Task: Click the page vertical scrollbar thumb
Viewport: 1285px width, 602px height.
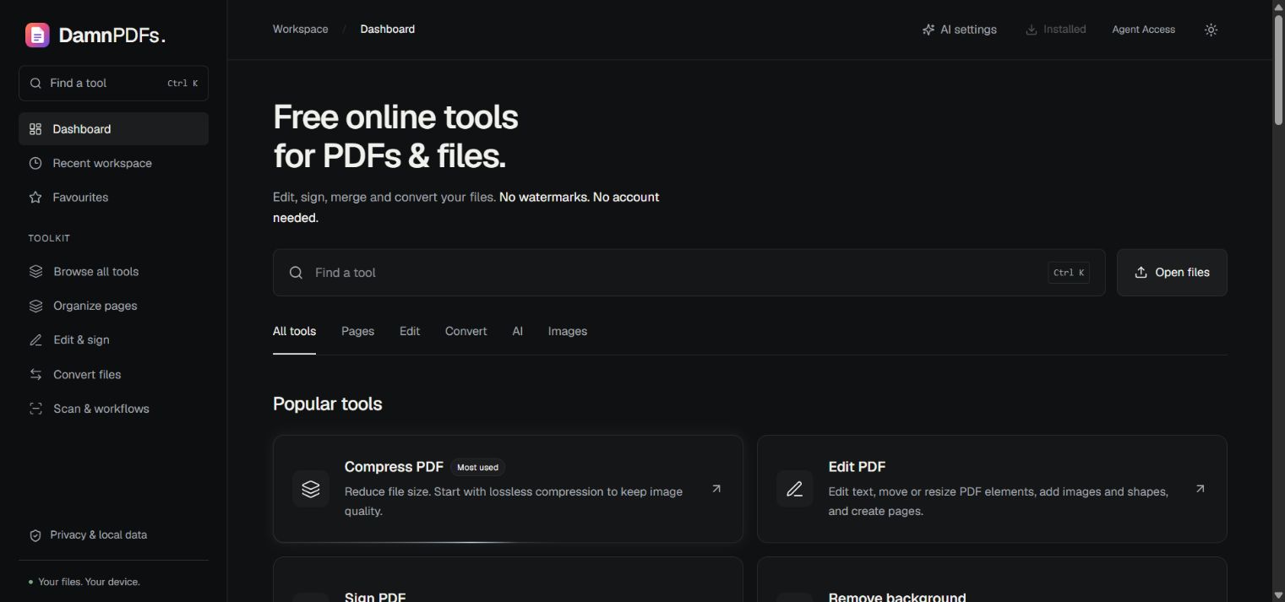Action: click(x=1278, y=70)
